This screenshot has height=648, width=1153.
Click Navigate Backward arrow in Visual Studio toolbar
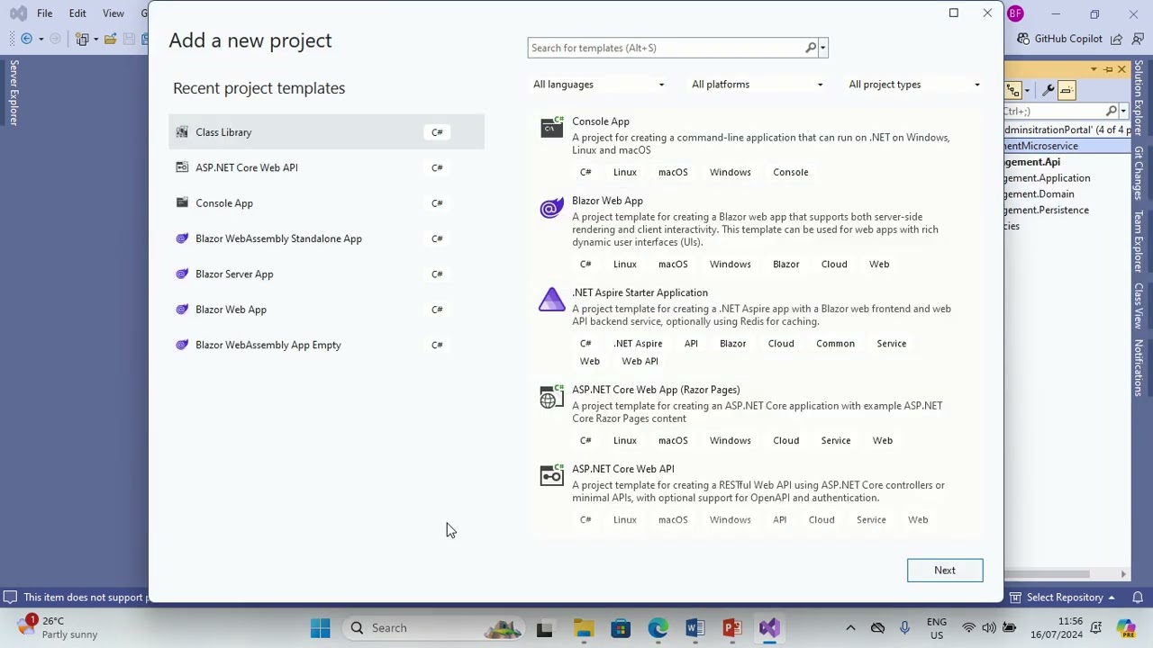coord(26,39)
